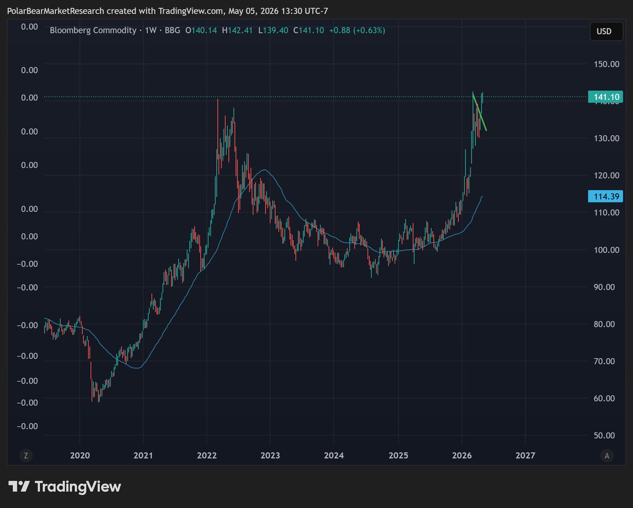Screen dimensions: 633x508
Task: Click the 2024 label on time axis
Action: 334,455
